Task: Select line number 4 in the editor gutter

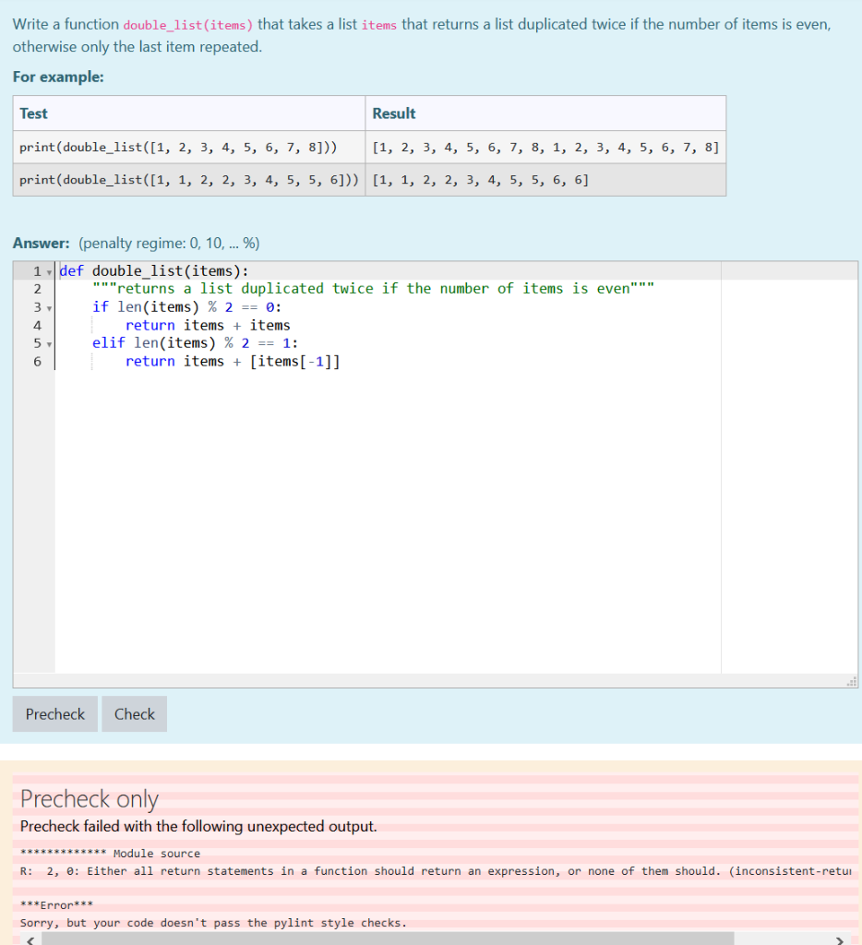Action: (37, 325)
